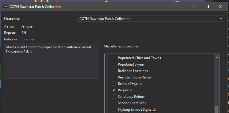Select the Relics of Hyrule label
This screenshot has height=113, width=229.
coord(130,84)
